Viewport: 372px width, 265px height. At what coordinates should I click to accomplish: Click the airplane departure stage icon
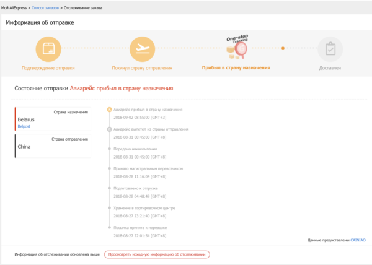(x=142, y=49)
